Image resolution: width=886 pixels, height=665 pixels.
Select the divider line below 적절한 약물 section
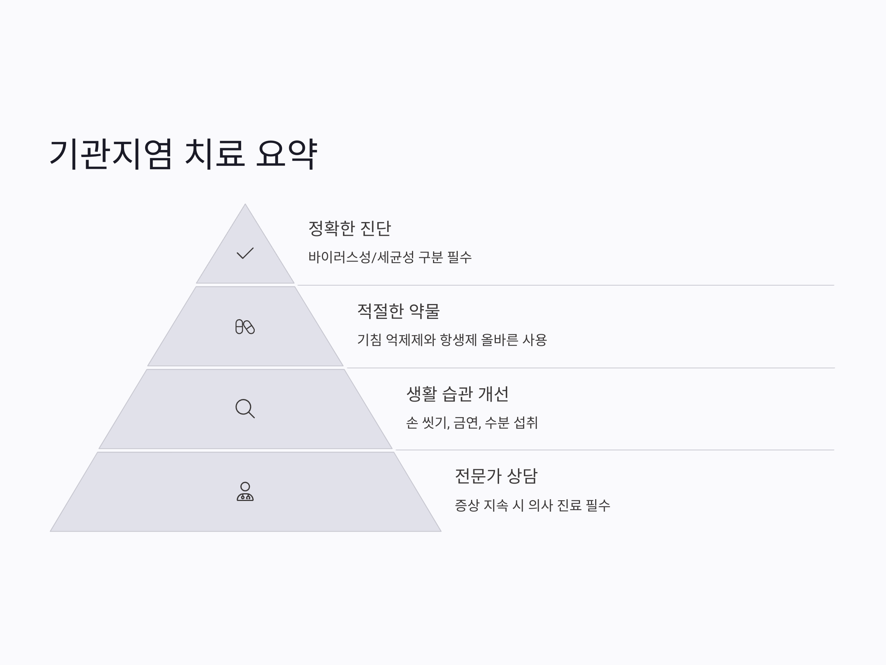coord(590,368)
